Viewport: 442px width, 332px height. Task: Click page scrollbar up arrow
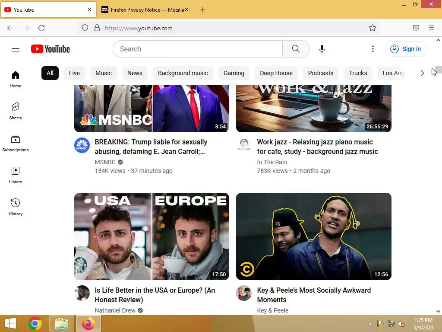(x=438, y=40)
